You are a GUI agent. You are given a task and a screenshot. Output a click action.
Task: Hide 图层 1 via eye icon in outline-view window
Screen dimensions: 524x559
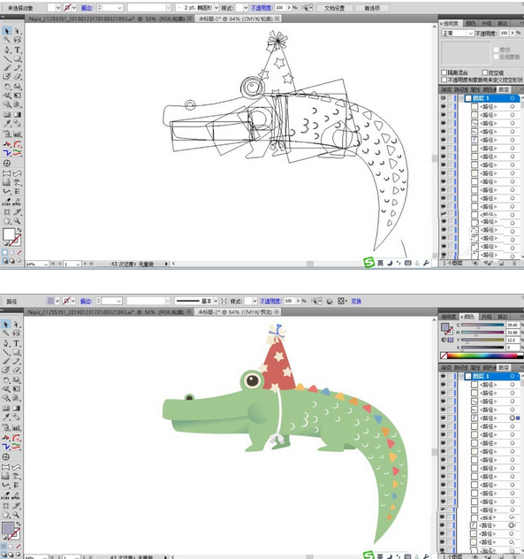[444, 97]
